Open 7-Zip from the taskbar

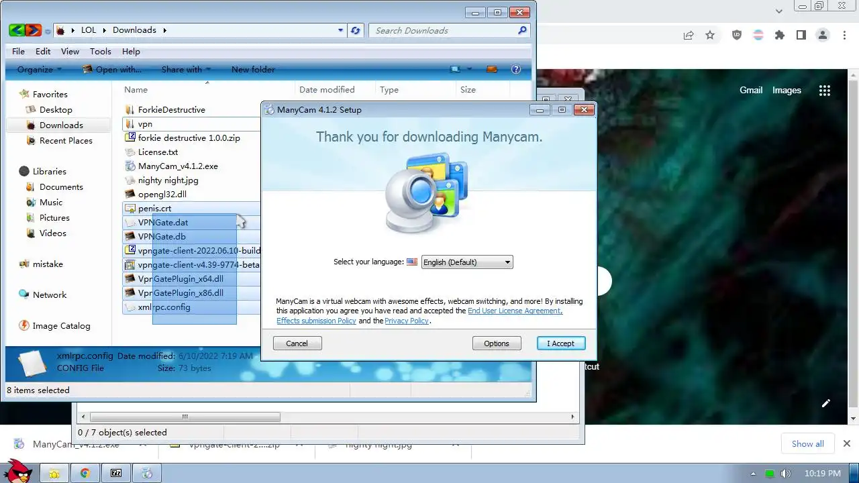pyautogui.click(x=116, y=473)
